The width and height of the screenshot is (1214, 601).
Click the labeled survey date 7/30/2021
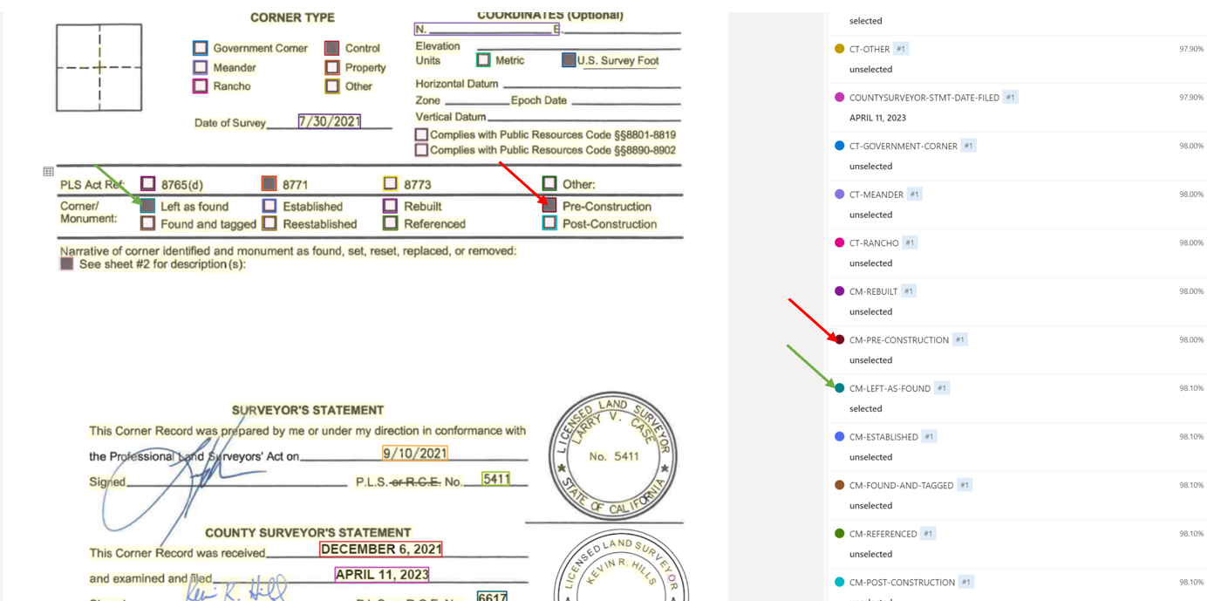[330, 121]
